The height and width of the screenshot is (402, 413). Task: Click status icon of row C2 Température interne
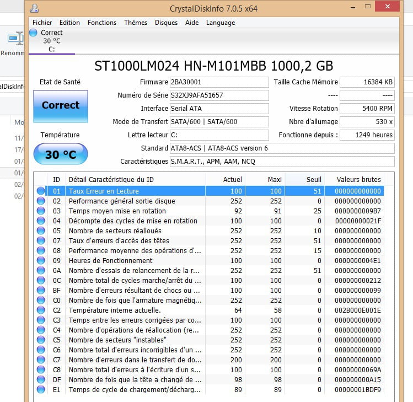[x=41, y=310]
